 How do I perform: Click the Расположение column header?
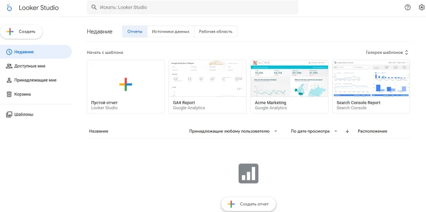[x=372, y=131]
